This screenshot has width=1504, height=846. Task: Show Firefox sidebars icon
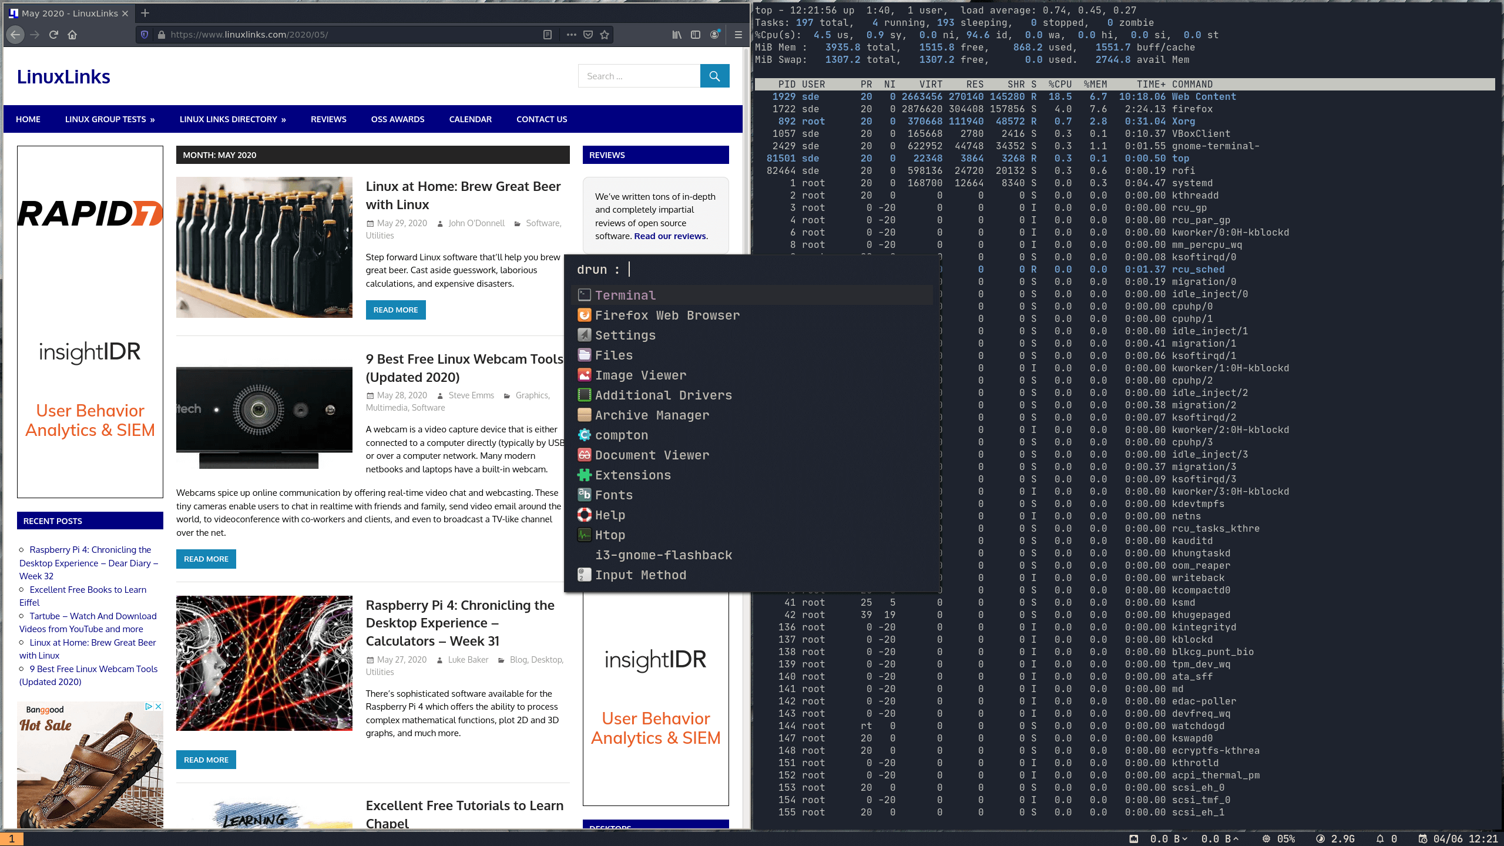pyautogui.click(x=696, y=35)
